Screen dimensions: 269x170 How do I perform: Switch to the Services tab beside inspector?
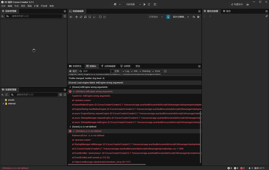pyautogui.click(x=227, y=11)
